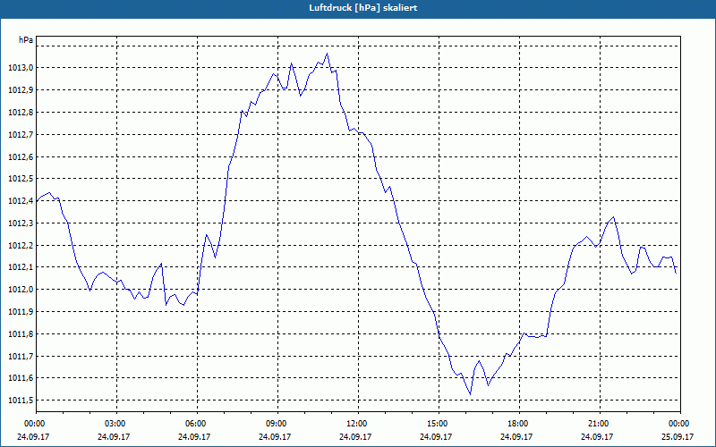Screen dimensions: 716x447
Task: Click the 21:00 time axis label
Action: pyautogui.click(x=600, y=424)
